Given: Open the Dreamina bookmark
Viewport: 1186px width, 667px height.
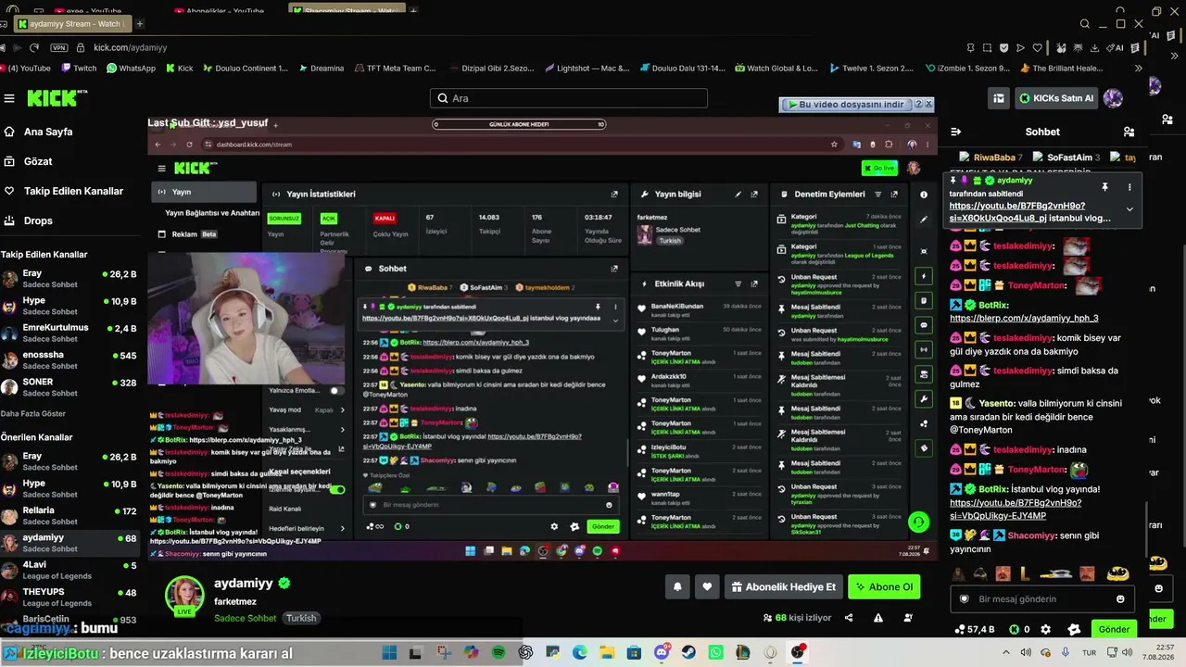Looking at the screenshot, I should pyautogui.click(x=320, y=68).
